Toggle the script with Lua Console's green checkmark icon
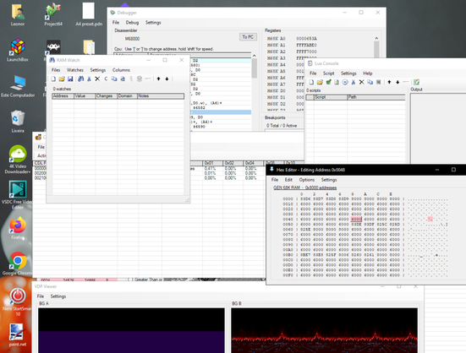The image size is (466, 353). [x=328, y=82]
